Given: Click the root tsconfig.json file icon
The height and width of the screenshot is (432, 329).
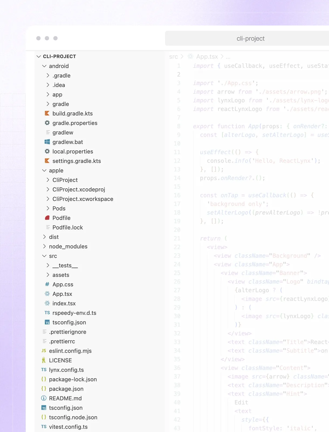Looking at the screenshot, I should 44,408.
